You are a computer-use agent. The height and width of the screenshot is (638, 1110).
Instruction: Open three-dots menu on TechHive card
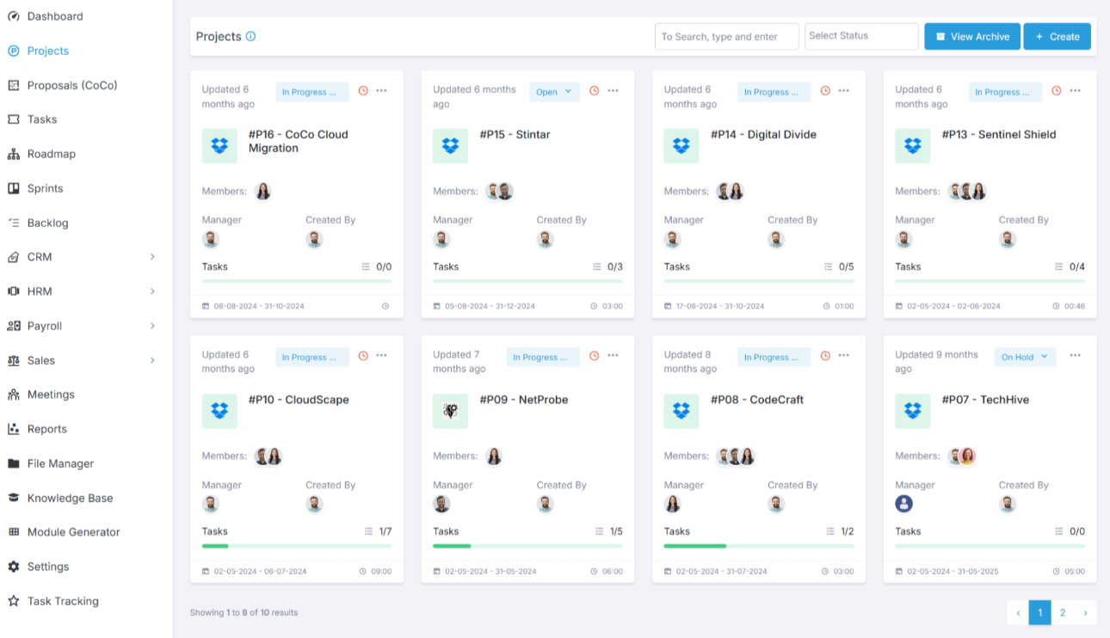(x=1075, y=356)
